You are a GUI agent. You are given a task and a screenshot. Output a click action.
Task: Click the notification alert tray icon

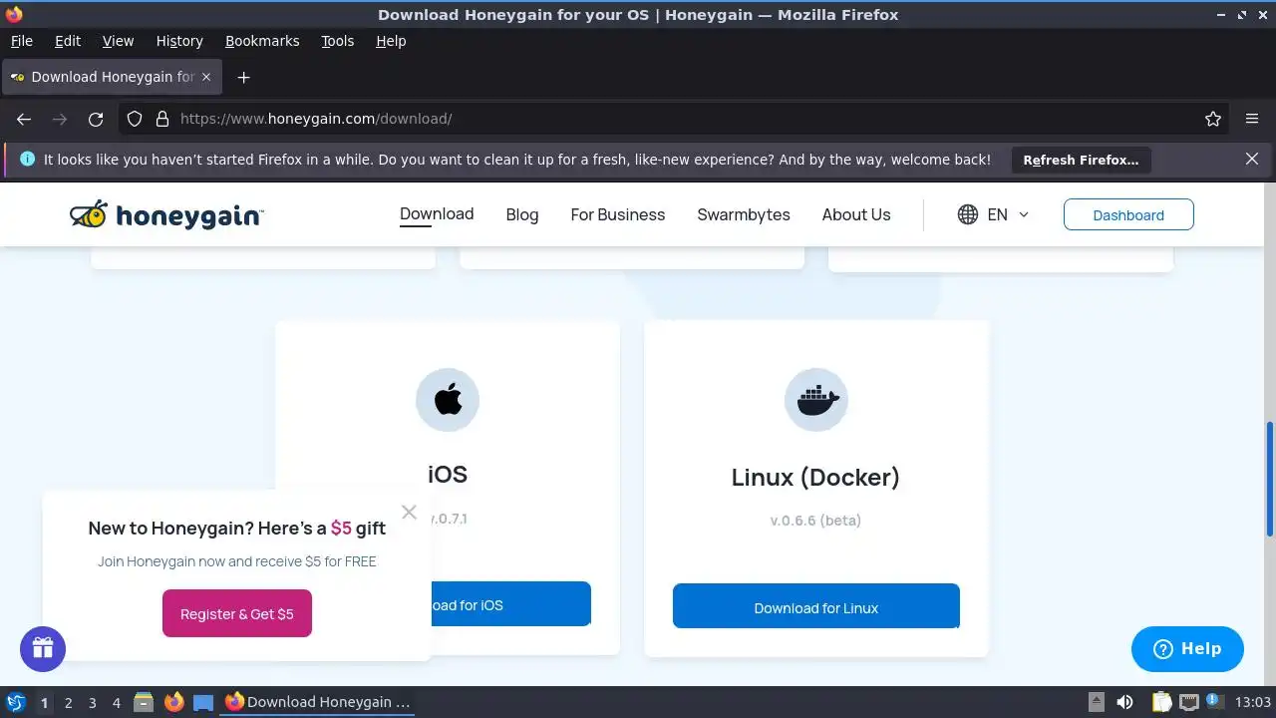coord(1215,702)
